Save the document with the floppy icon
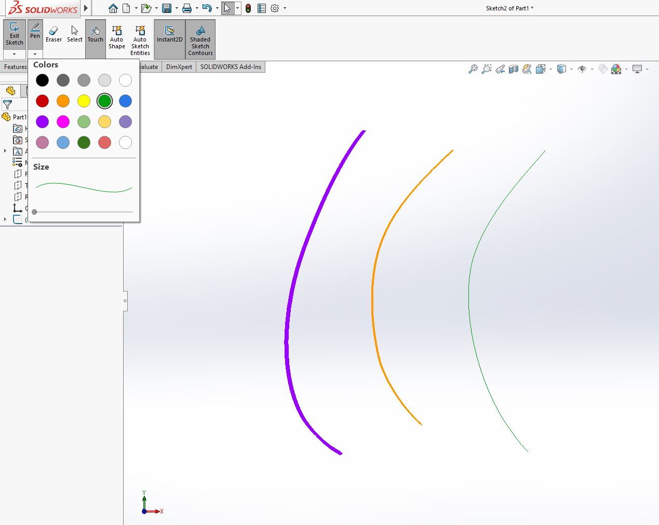The width and height of the screenshot is (659, 525). (167, 8)
